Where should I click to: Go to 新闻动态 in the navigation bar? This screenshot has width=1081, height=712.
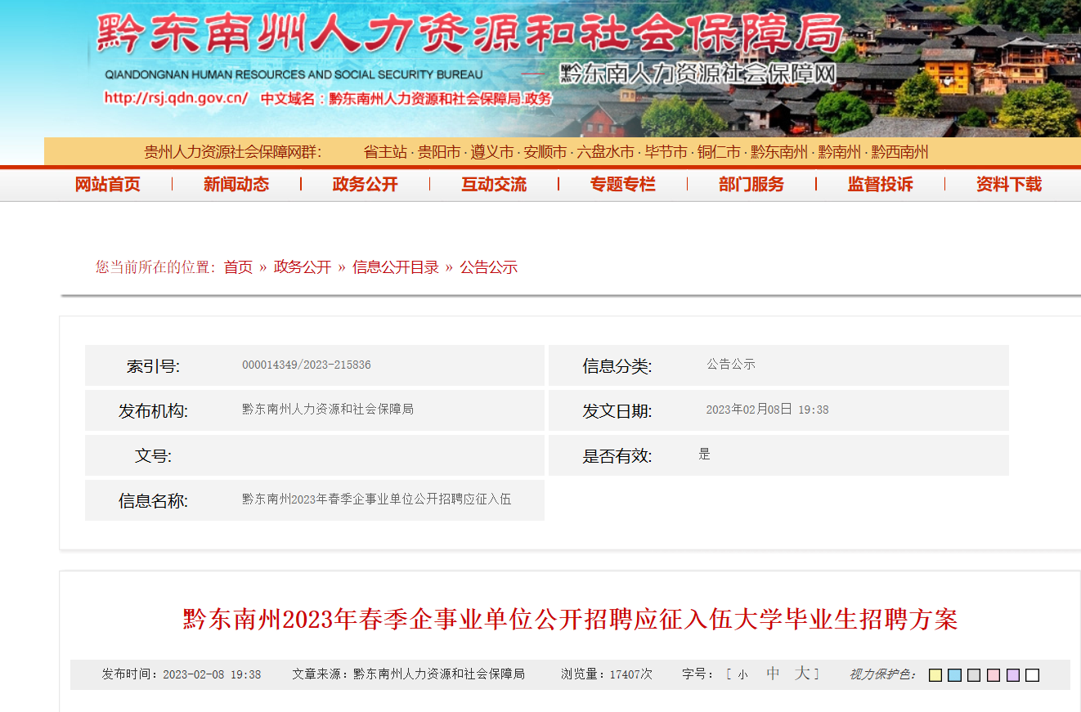point(236,185)
